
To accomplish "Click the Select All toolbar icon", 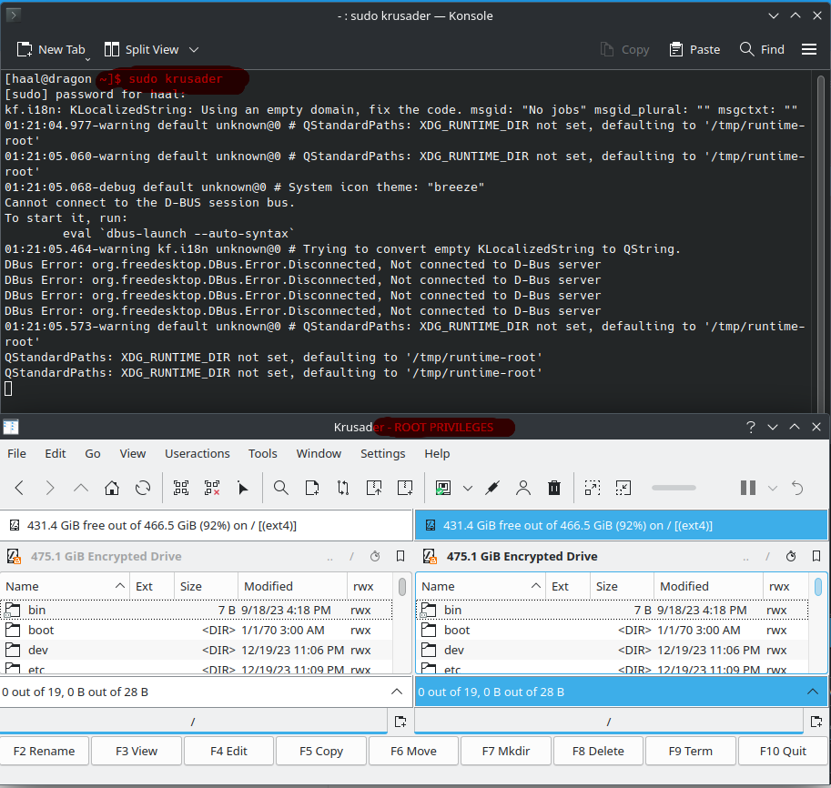I will click(x=181, y=488).
